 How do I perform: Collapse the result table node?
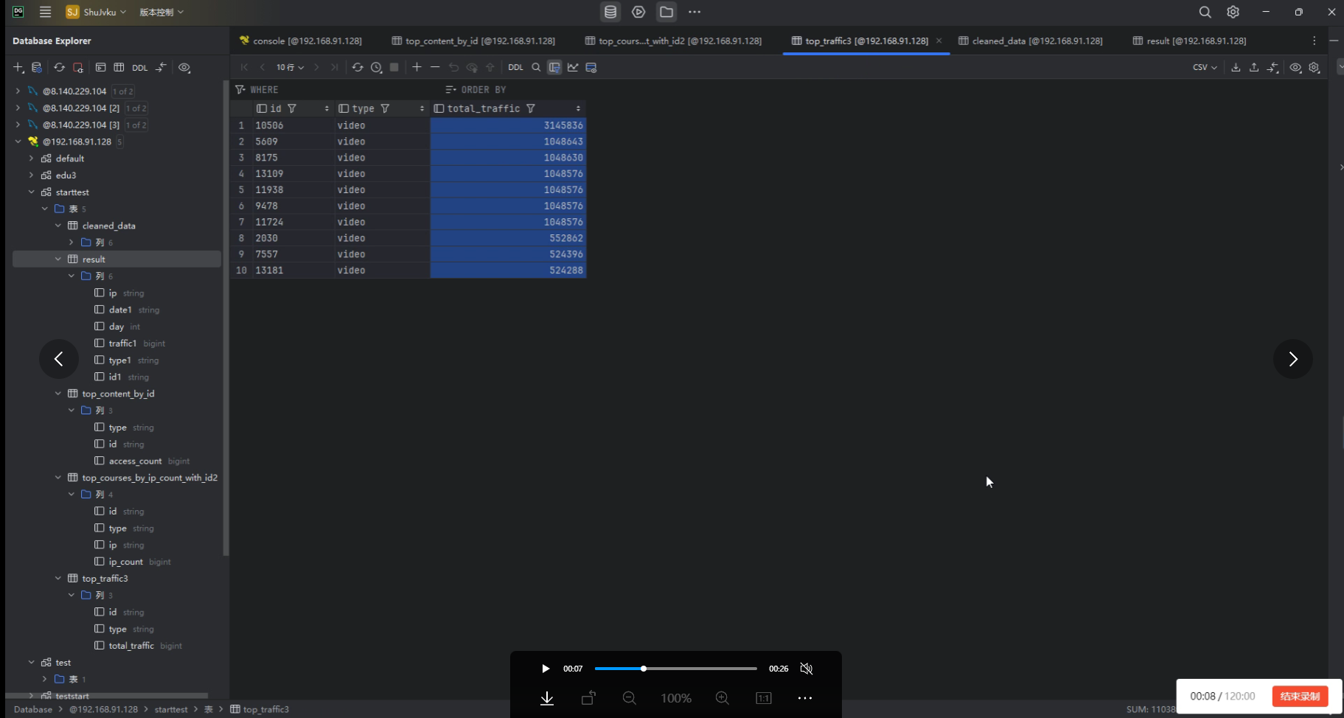point(58,259)
